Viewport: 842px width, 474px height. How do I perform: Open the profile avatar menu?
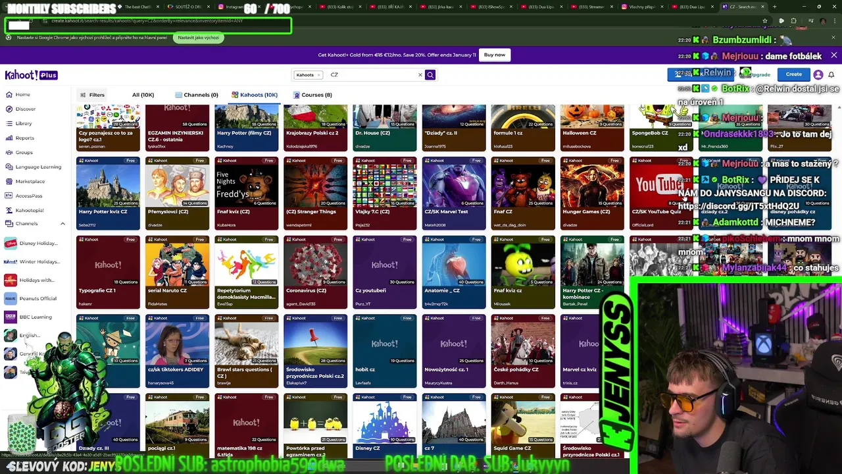(x=818, y=75)
